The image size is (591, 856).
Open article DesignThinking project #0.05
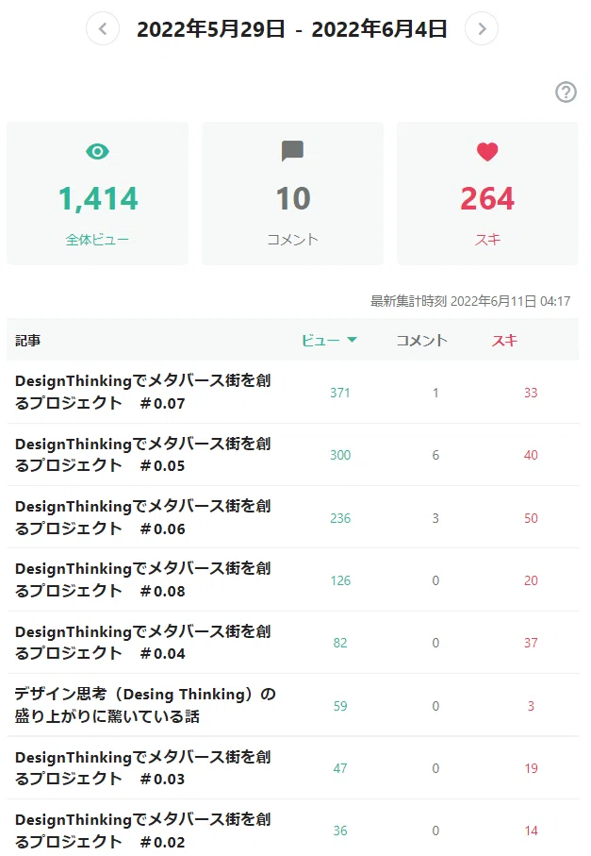[x=143, y=455]
